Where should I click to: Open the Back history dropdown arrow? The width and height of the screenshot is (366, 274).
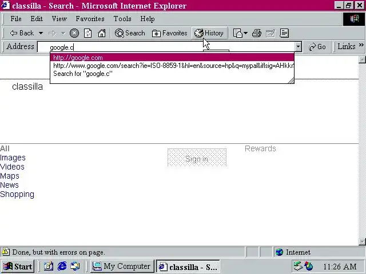click(41, 33)
